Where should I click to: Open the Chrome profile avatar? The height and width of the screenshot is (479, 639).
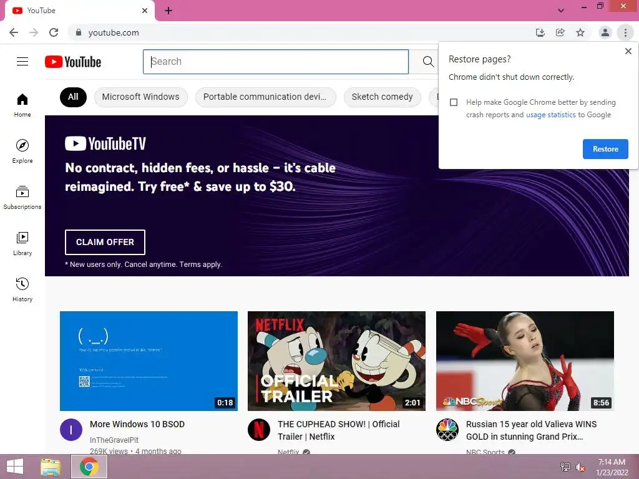pyautogui.click(x=605, y=32)
